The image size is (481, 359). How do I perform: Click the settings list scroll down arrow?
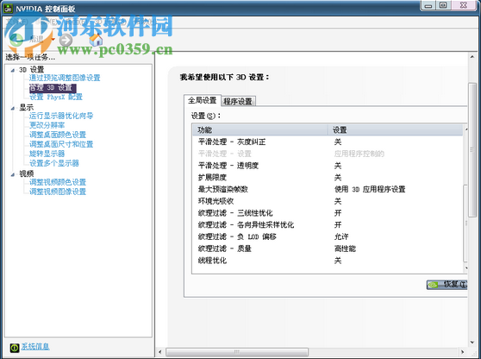point(466,268)
